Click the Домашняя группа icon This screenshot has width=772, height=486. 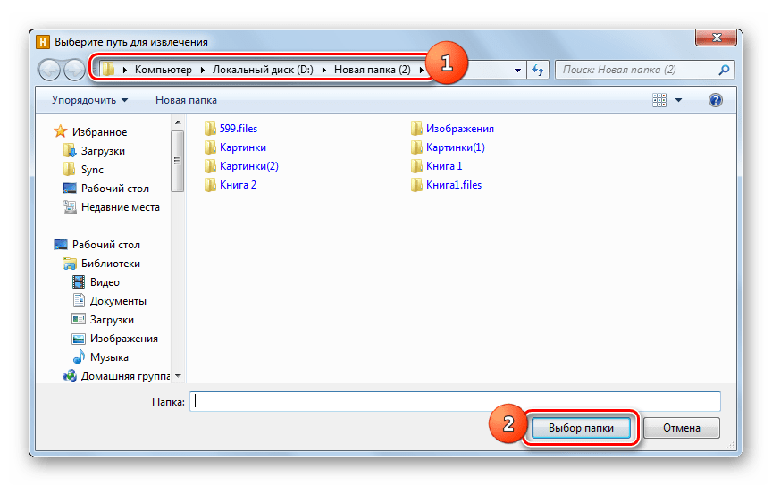70,376
